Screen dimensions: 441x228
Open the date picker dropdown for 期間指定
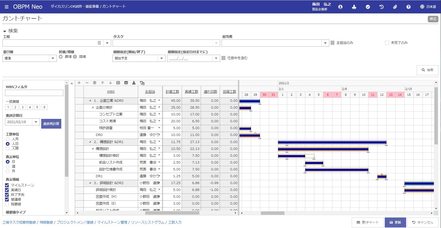tap(216, 58)
